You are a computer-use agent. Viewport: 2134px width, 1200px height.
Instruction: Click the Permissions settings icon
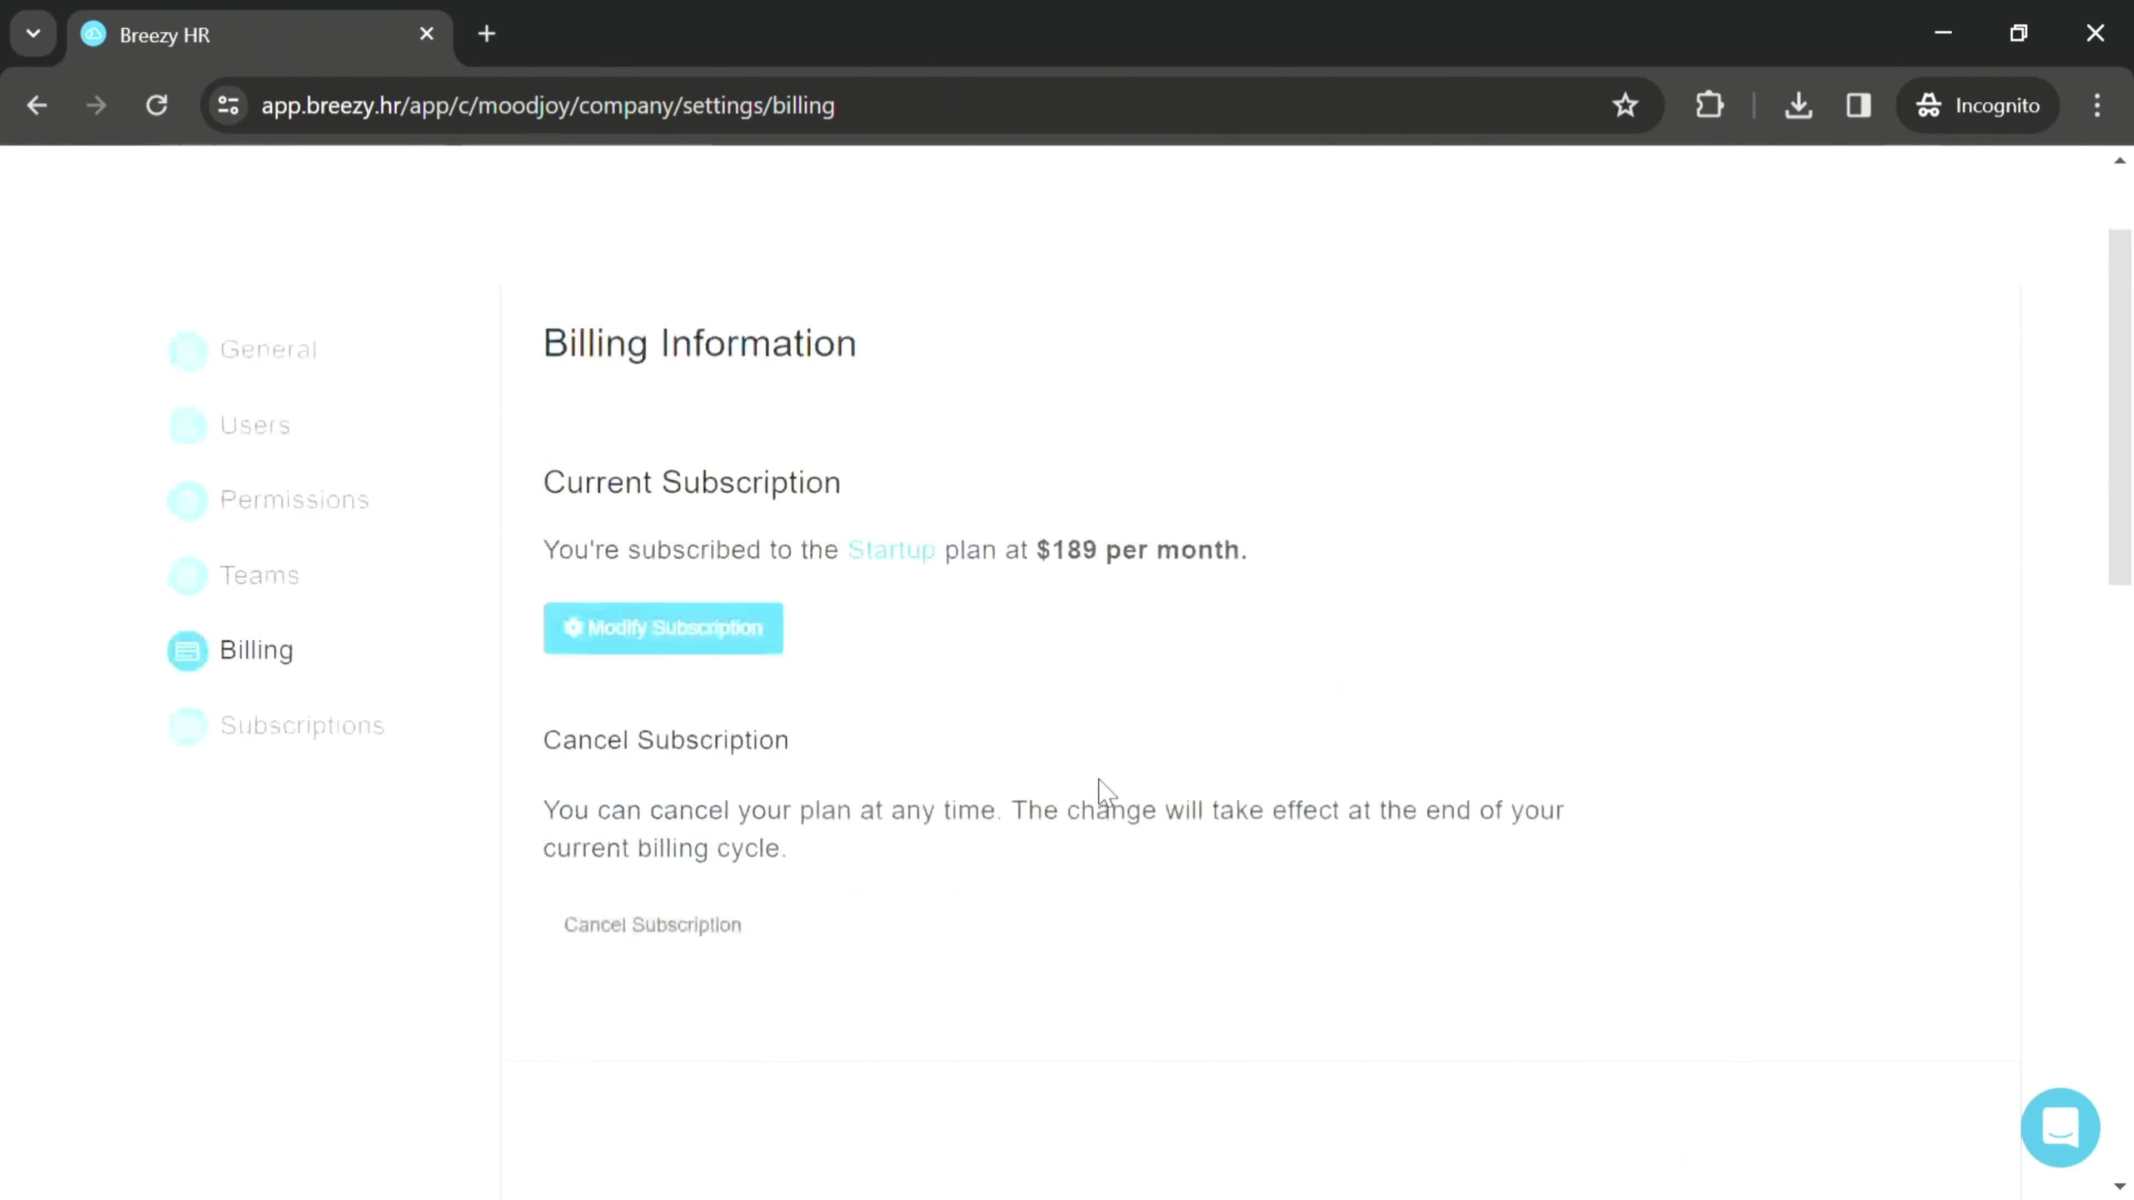pyautogui.click(x=188, y=499)
